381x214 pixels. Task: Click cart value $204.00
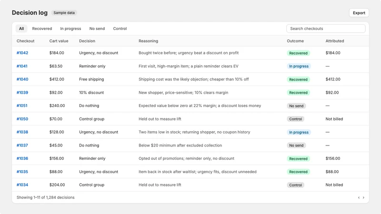click(x=57, y=185)
